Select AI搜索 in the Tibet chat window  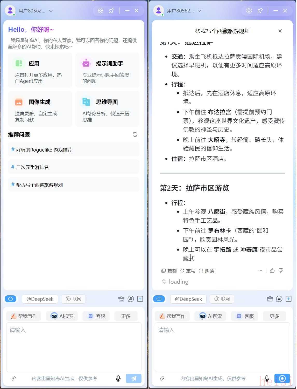coord(210,316)
